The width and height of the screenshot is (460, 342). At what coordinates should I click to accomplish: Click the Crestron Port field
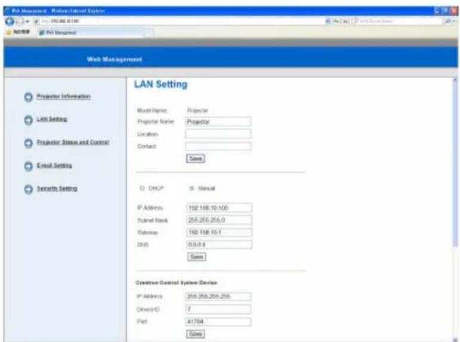(218, 322)
